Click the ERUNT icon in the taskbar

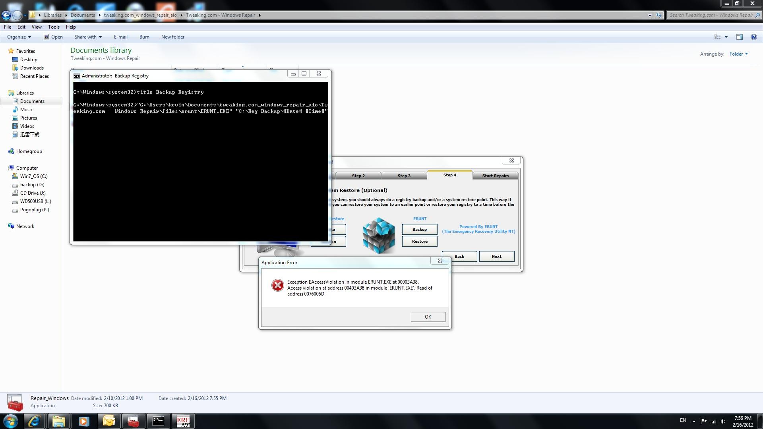click(x=183, y=421)
